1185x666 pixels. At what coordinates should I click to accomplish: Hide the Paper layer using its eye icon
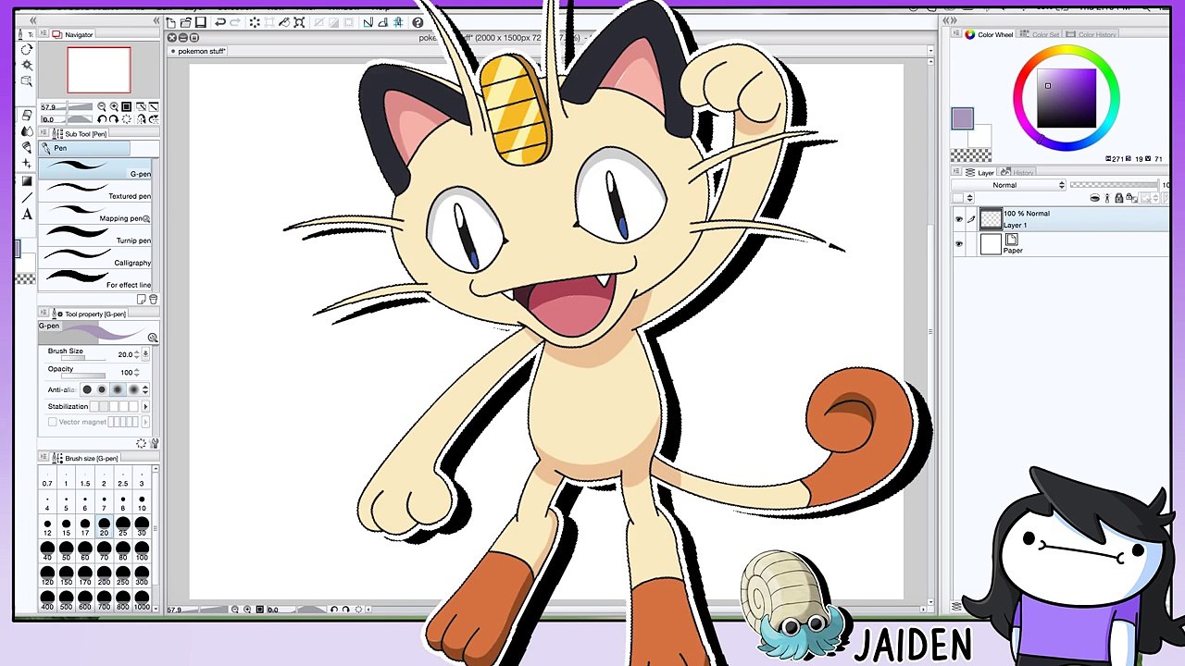tap(958, 244)
